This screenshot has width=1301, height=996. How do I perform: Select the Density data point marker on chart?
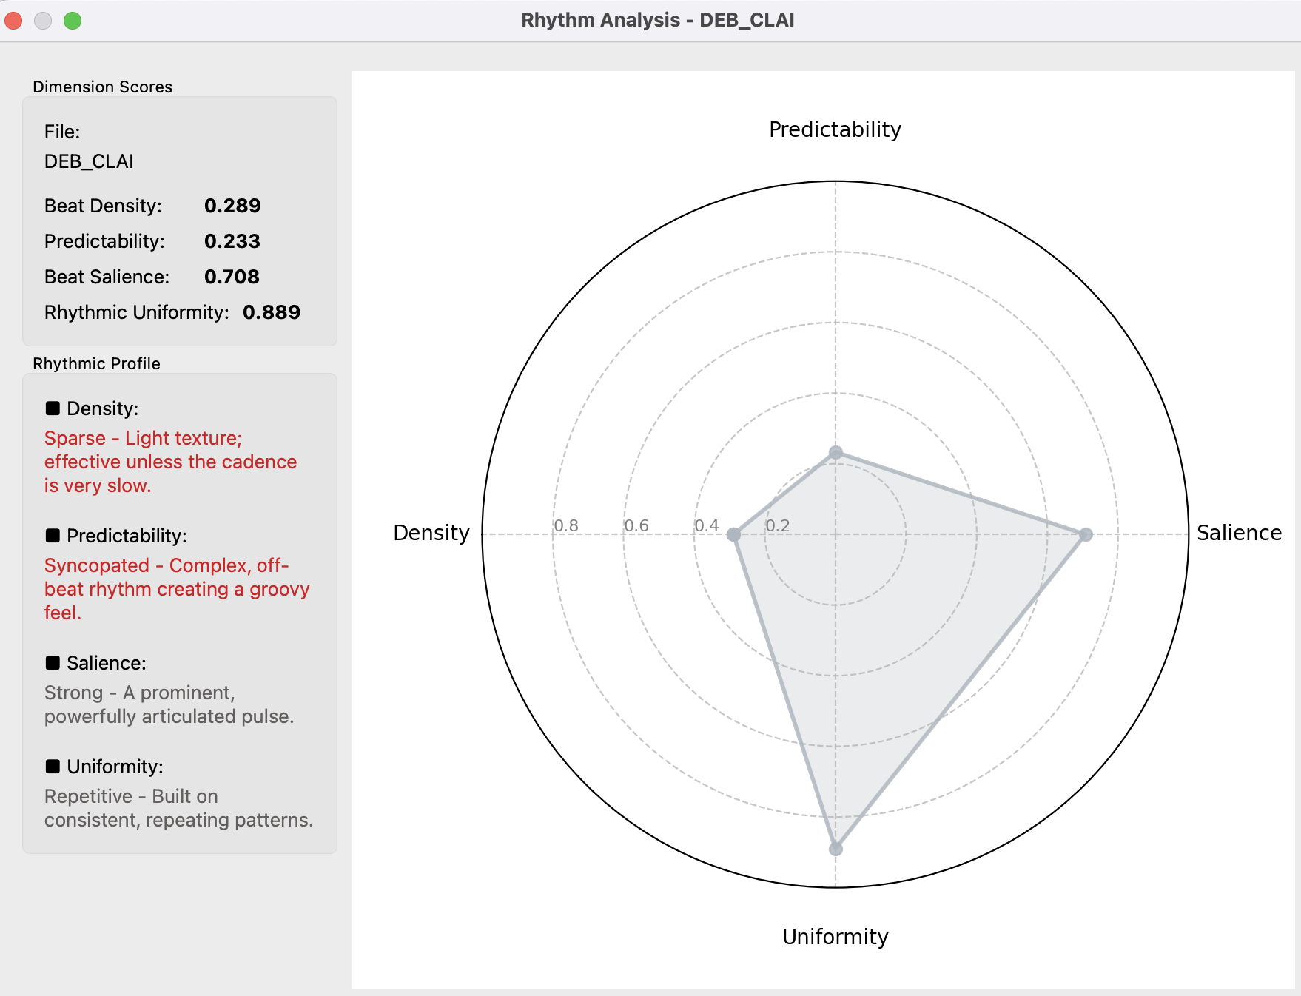pyautogui.click(x=733, y=534)
